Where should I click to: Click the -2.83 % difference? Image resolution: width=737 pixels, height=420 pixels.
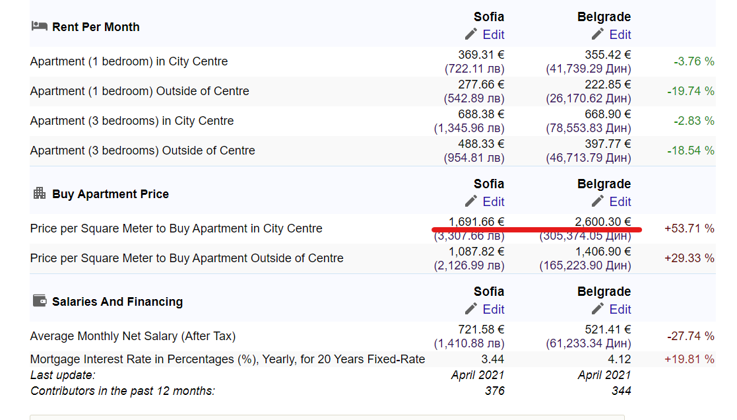[x=693, y=121]
